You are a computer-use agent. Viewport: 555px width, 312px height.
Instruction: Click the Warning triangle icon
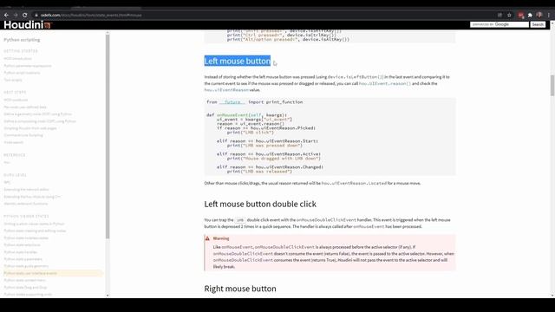tap(207, 238)
